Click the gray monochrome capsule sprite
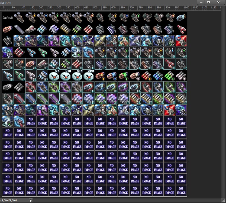Image resolution: width=226 pixels, height=203 pixels. pyautogui.click(x=8, y=87)
